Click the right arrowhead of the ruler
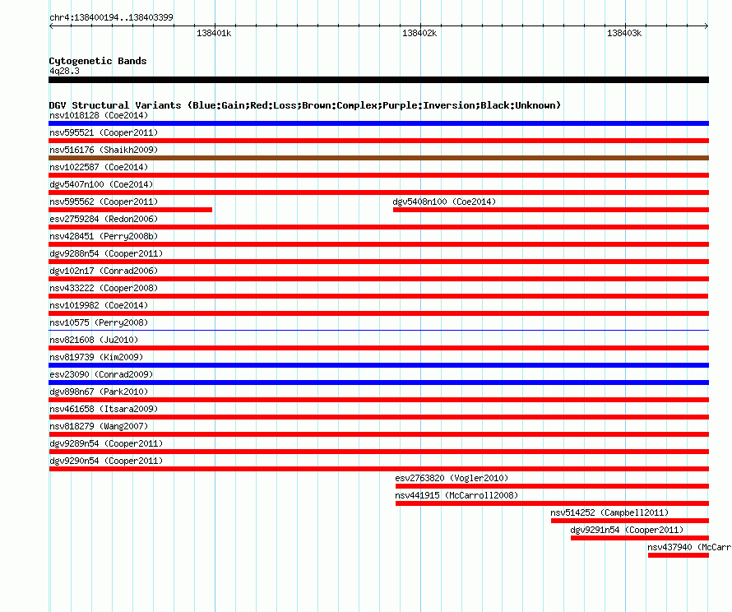This screenshot has height=612, width=732. [x=707, y=26]
